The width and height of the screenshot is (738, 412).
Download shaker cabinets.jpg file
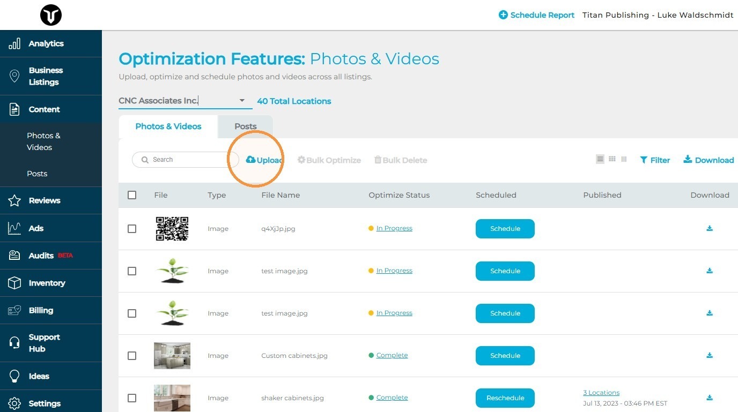click(710, 398)
